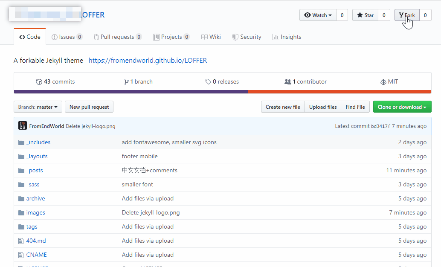
Task: Open the _posts folder
Action: click(35, 171)
